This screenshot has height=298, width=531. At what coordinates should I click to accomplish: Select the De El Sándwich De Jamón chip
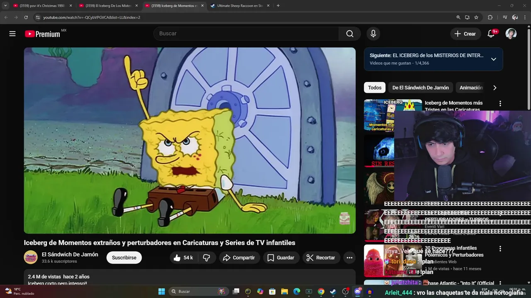(x=421, y=88)
